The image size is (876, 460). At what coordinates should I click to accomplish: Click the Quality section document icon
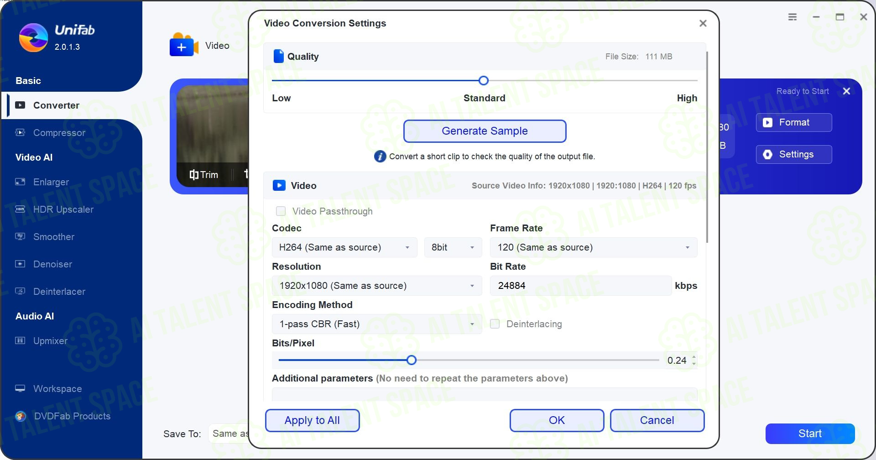click(x=278, y=56)
